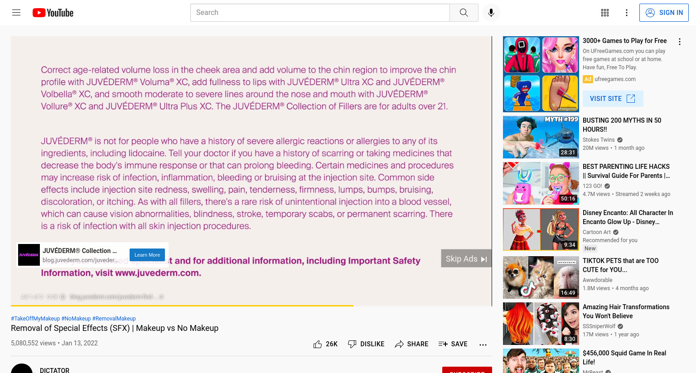Click the New badge on Encanto video
696x373 pixels.
[x=590, y=249]
